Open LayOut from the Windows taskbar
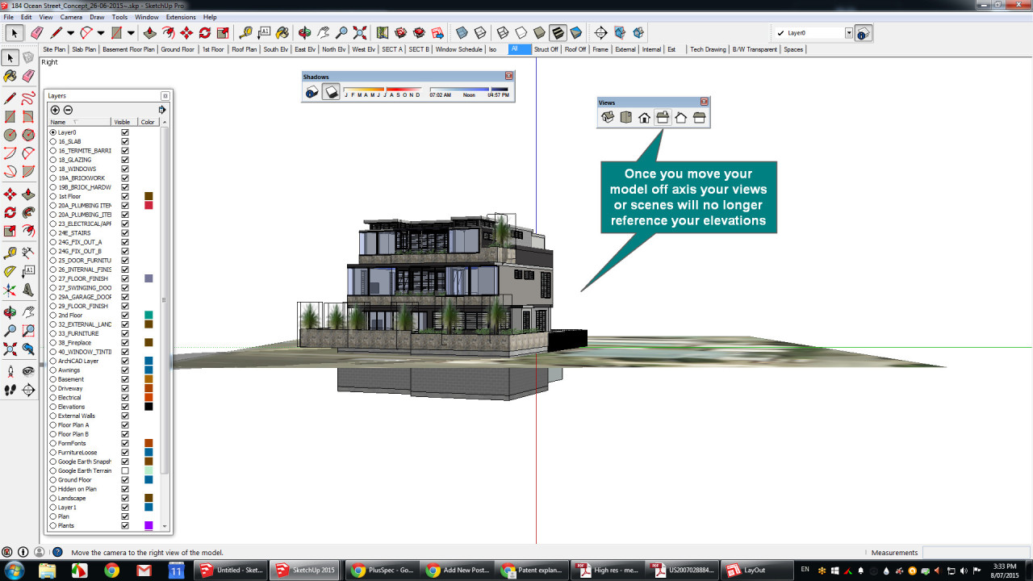1033x581 pixels. [x=755, y=570]
